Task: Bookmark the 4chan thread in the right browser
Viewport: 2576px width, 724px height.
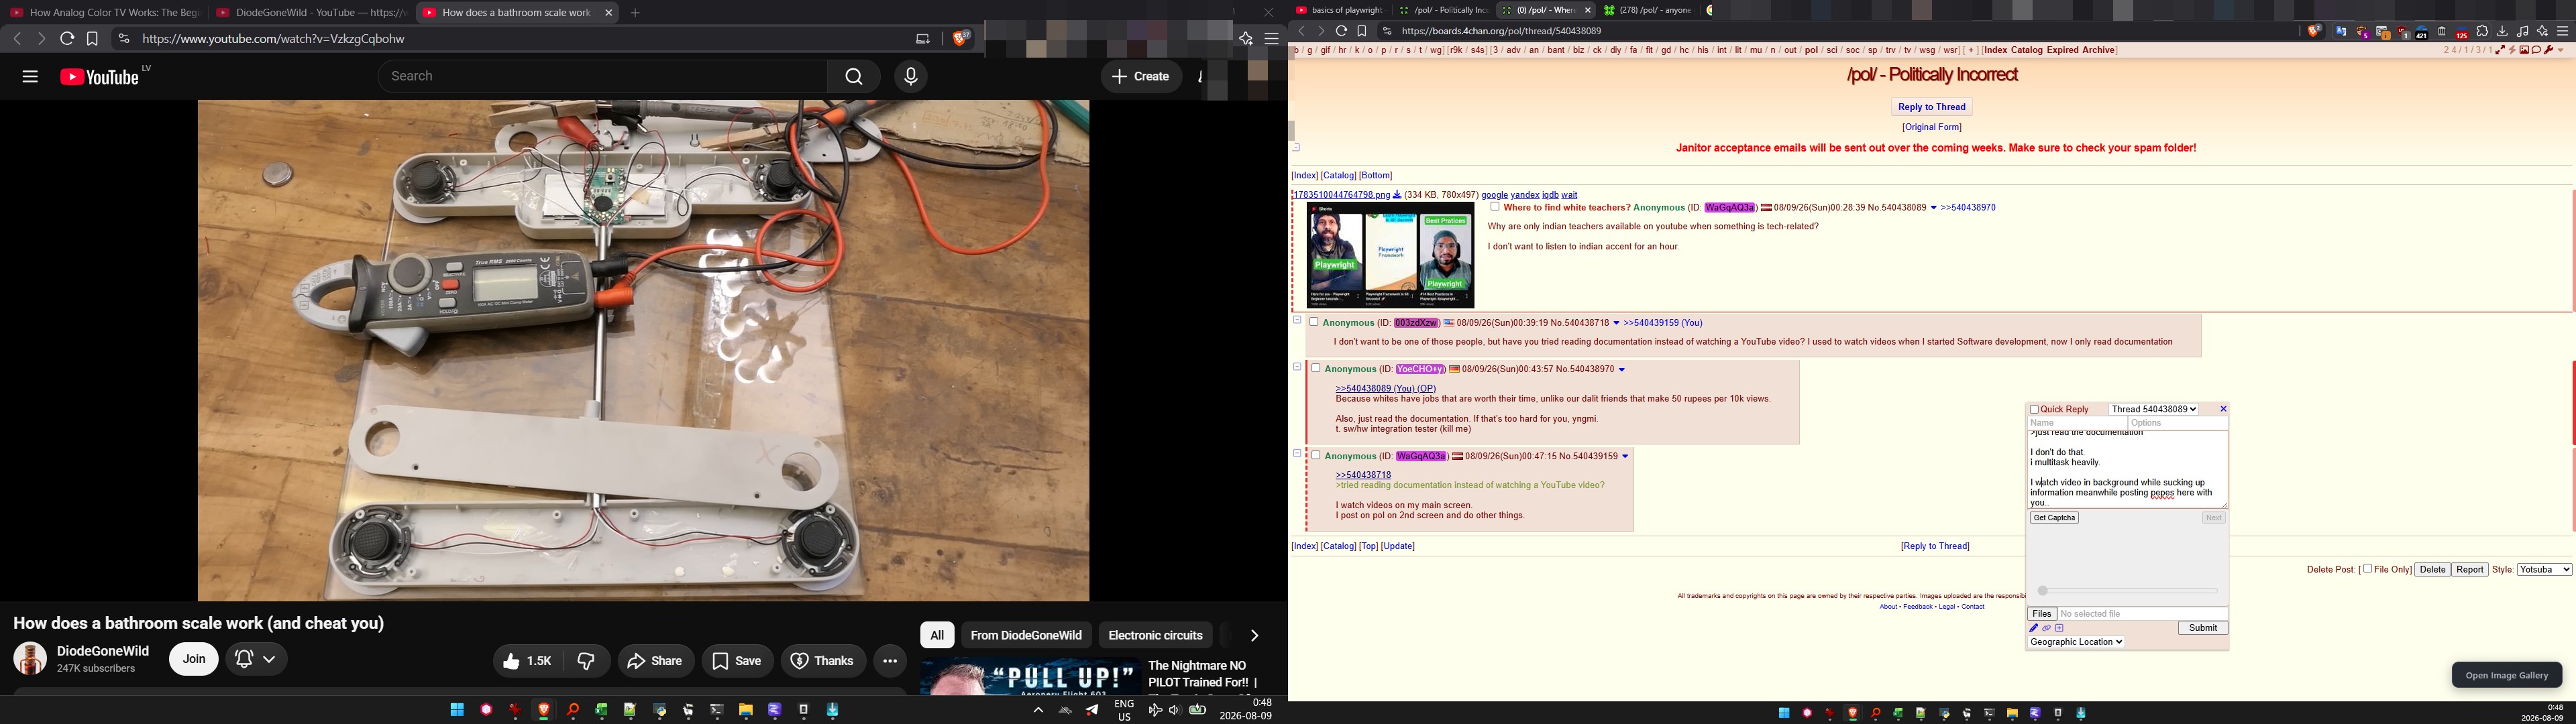Action: pyautogui.click(x=1362, y=31)
